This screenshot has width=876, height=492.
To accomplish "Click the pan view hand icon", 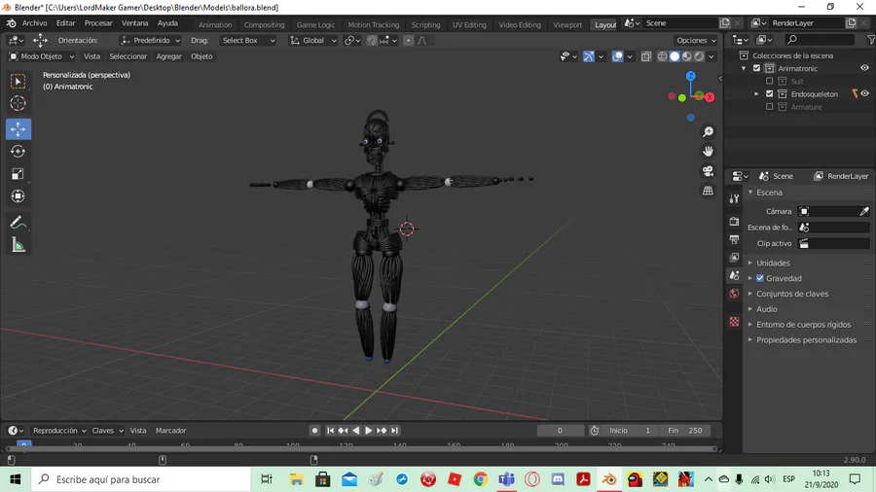I will [708, 152].
